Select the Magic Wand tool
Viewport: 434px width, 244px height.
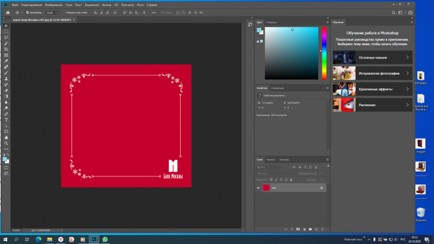(x=6, y=43)
